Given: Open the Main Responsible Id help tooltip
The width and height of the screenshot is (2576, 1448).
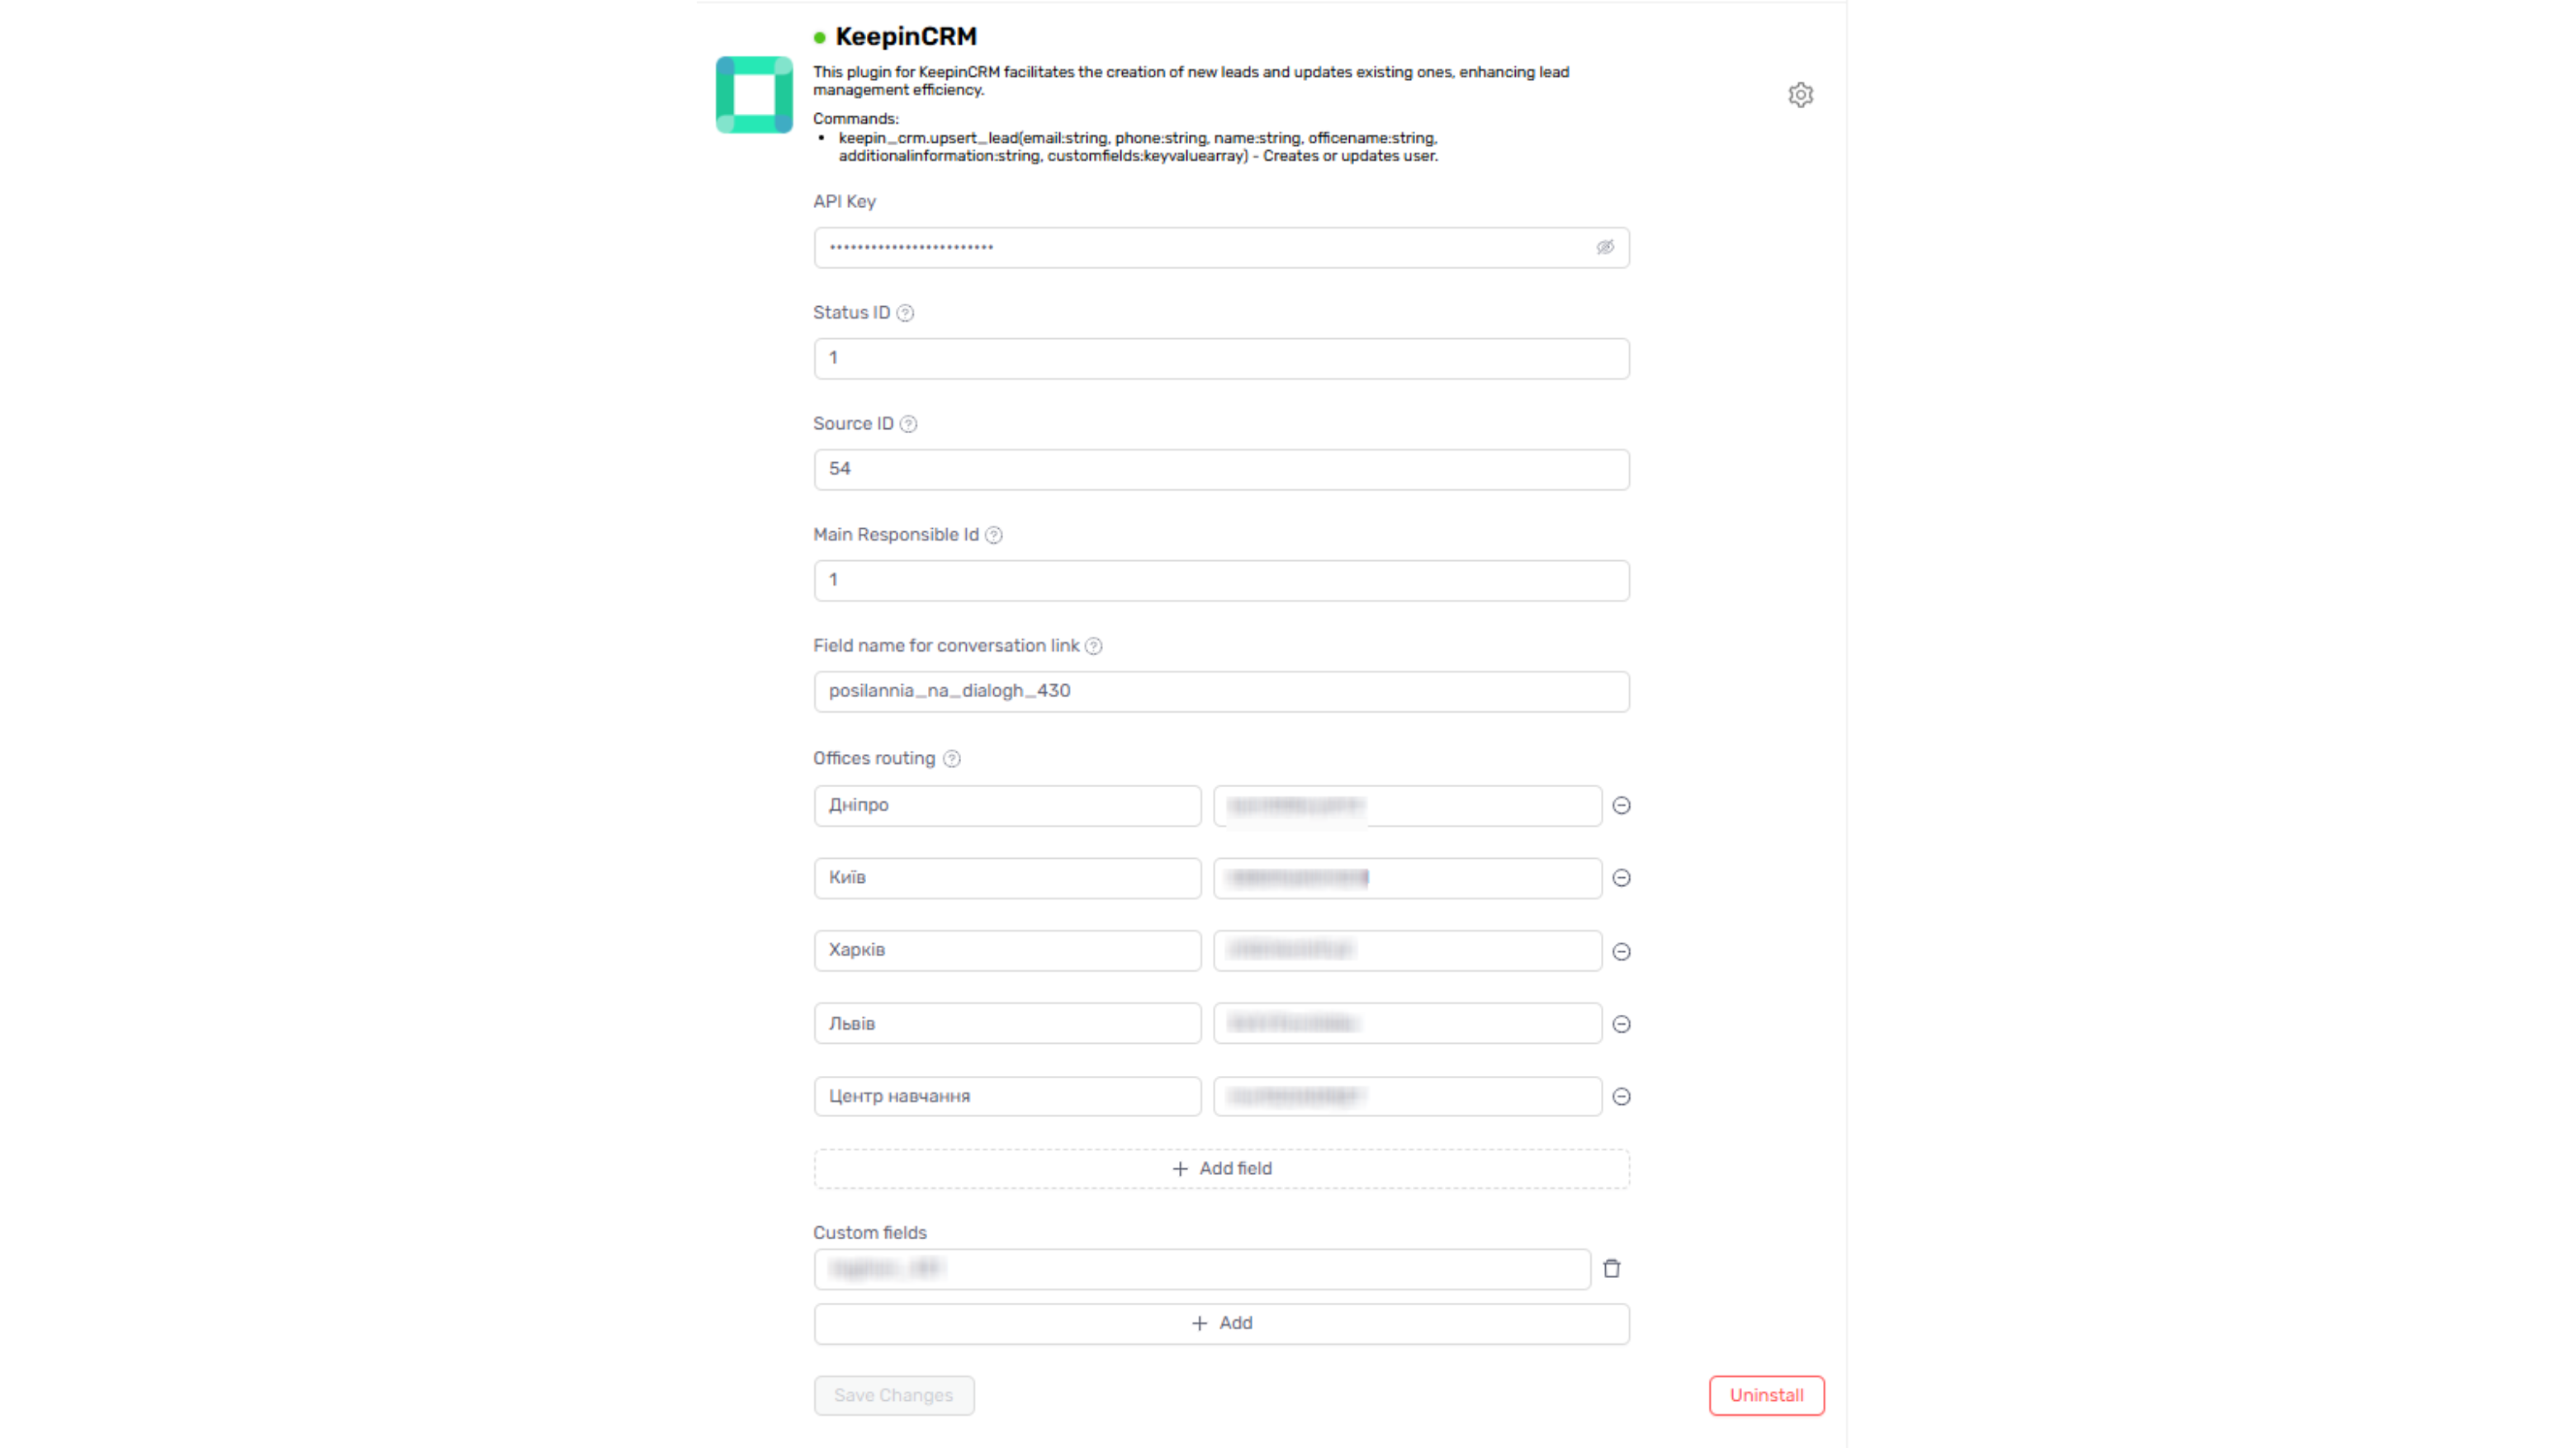Looking at the screenshot, I should click(993, 535).
